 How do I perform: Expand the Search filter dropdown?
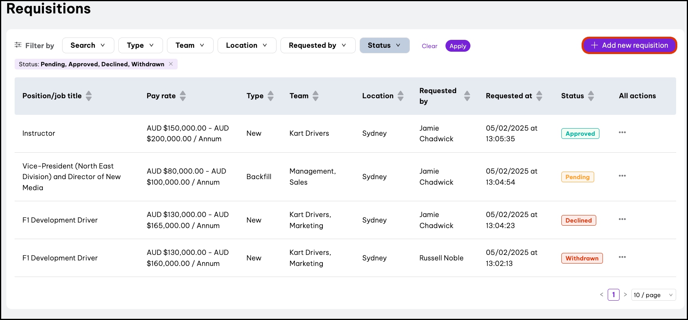88,45
